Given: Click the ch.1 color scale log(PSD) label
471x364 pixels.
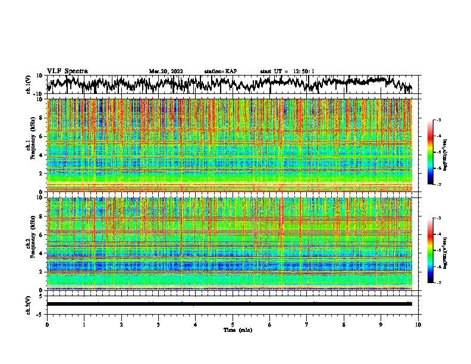Looking at the screenshot, I should point(445,155).
